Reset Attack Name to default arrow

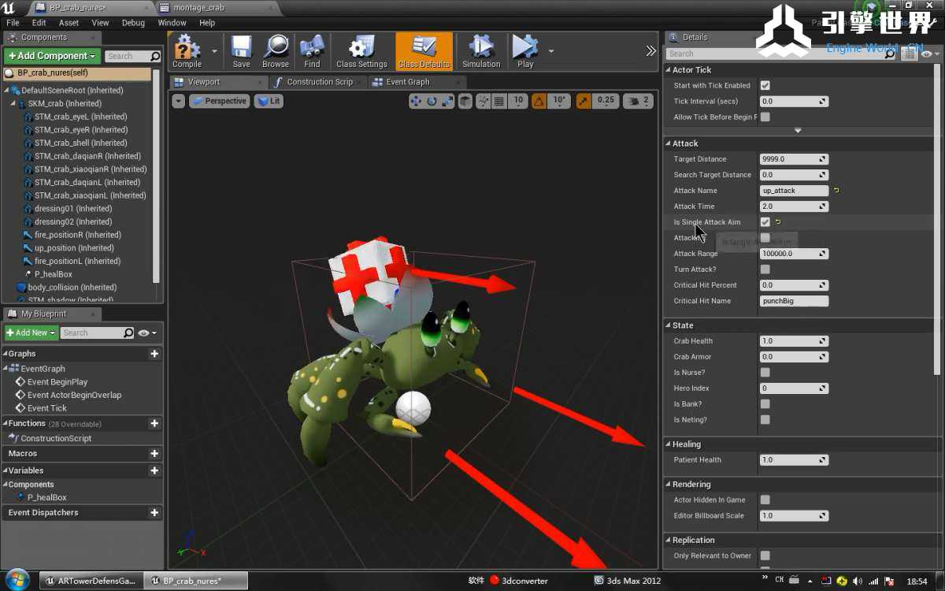[836, 191]
